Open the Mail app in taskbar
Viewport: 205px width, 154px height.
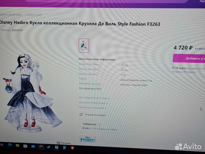(33, 147)
